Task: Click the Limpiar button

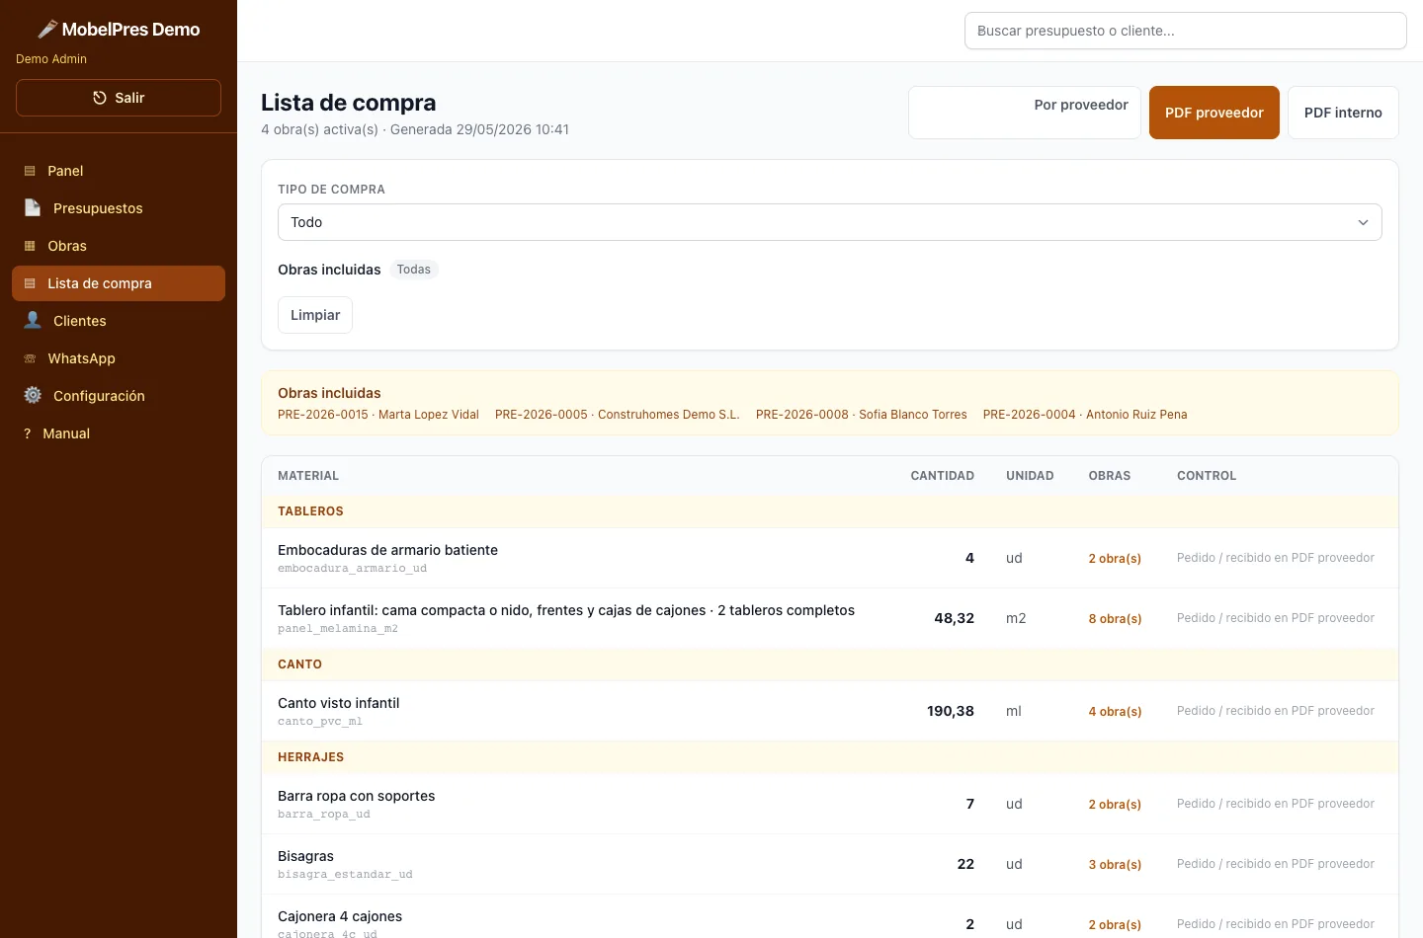Action: coord(315,315)
